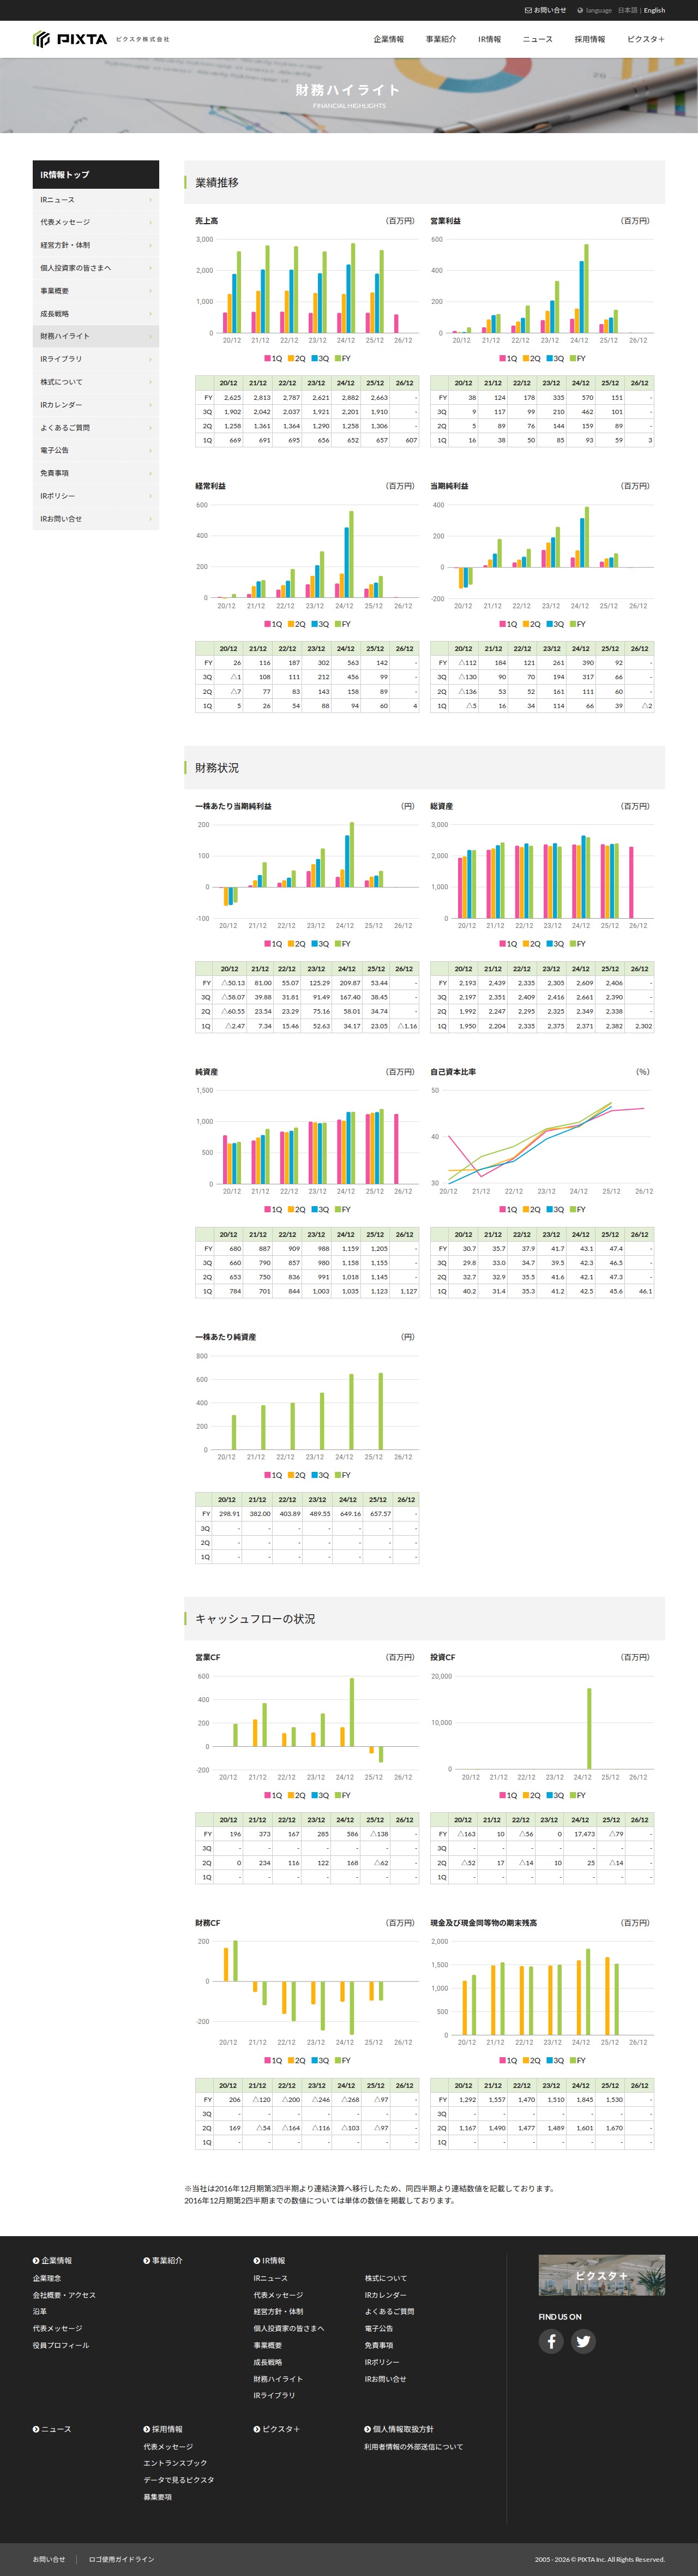Screen dimensions: 698x2576
Task: Open エントランスブック in the footer
Action: 175,2463
